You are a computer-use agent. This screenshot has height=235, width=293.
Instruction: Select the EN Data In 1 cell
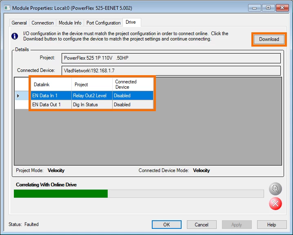click(51, 96)
